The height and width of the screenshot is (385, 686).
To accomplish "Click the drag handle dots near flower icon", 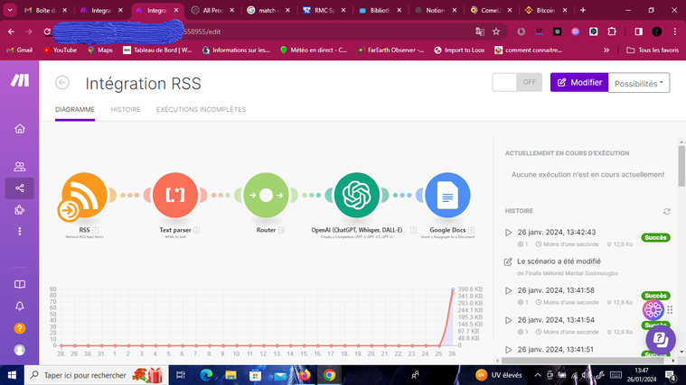I will (x=670, y=310).
